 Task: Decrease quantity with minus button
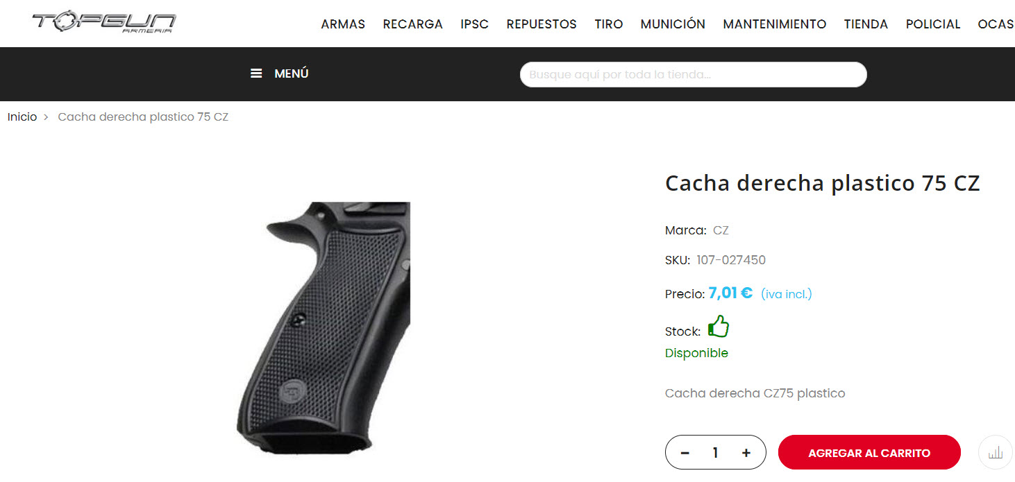click(x=685, y=453)
